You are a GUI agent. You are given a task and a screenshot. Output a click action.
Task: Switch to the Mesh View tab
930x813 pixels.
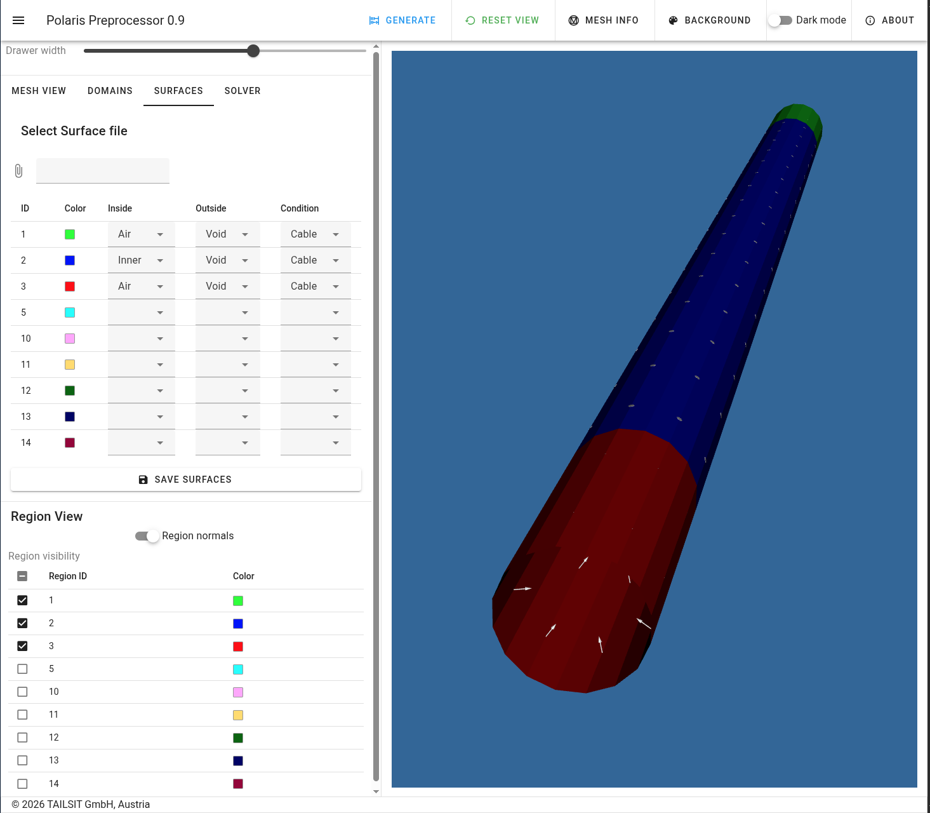(x=39, y=91)
